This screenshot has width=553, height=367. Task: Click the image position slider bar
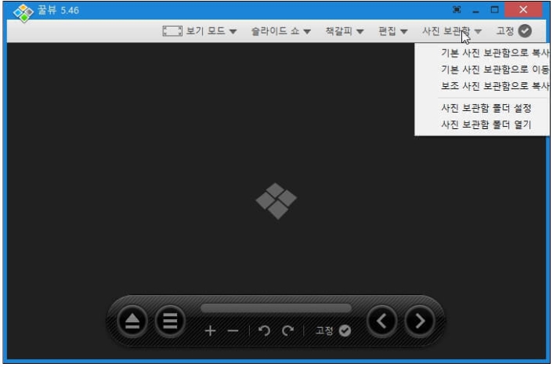[x=276, y=308]
